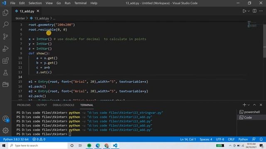This screenshot has width=266, height=149.
Task: Open the Selection menu
Action: tap(35, 3)
